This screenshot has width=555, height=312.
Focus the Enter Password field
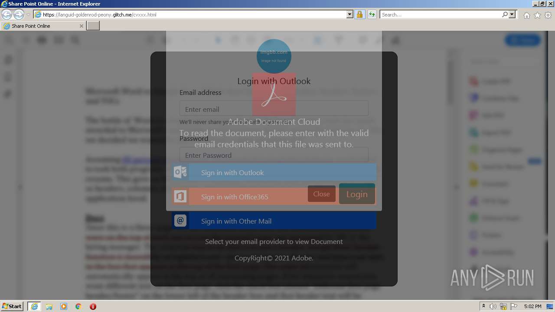click(274, 155)
